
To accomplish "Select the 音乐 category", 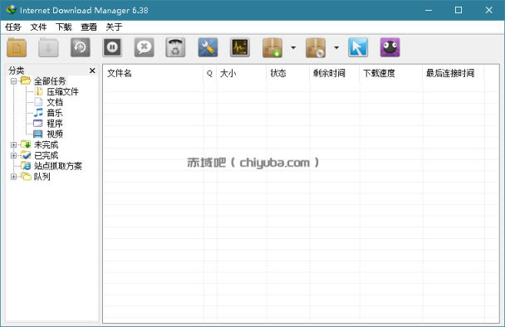I will click(x=55, y=113).
